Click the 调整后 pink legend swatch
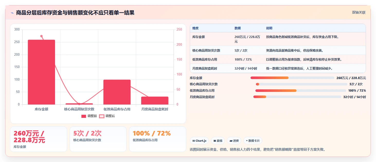This screenshot has height=162, width=376. point(102,116)
